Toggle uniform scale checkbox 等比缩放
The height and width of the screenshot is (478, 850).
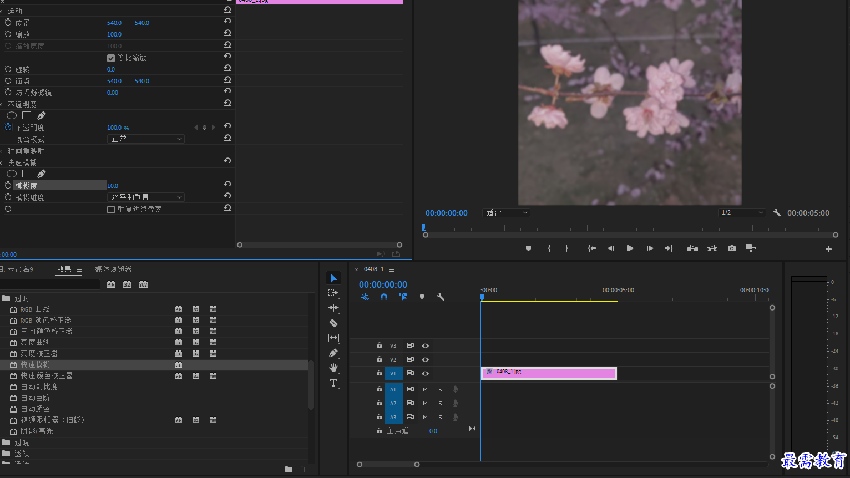(x=111, y=58)
